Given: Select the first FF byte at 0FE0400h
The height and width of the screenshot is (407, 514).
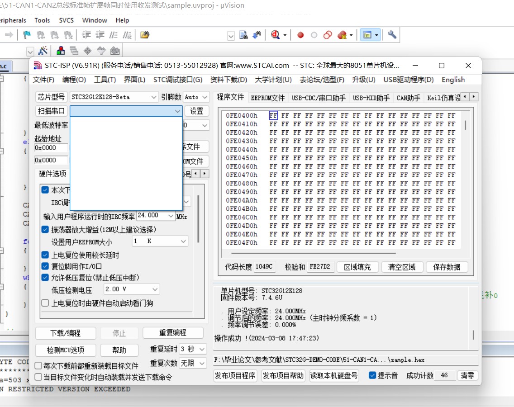Looking at the screenshot, I should pos(273,115).
